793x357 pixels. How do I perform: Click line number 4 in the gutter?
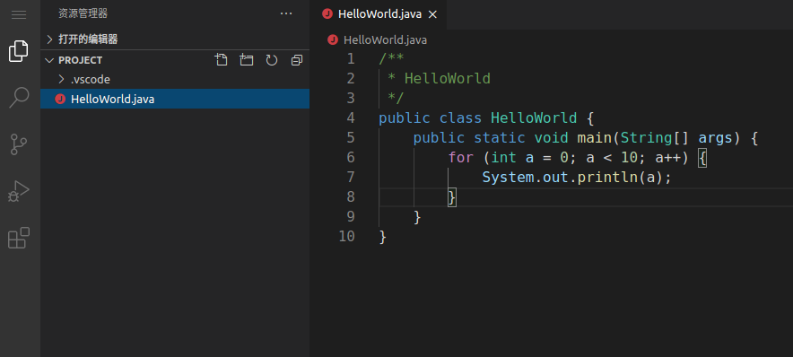click(351, 118)
